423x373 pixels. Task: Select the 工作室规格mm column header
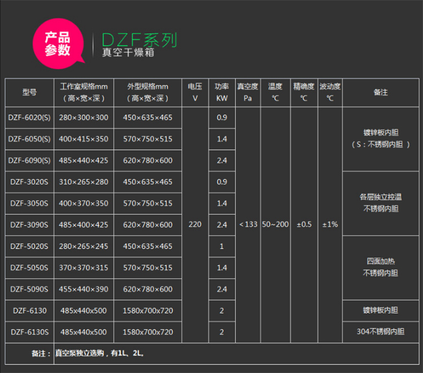tap(83, 92)
